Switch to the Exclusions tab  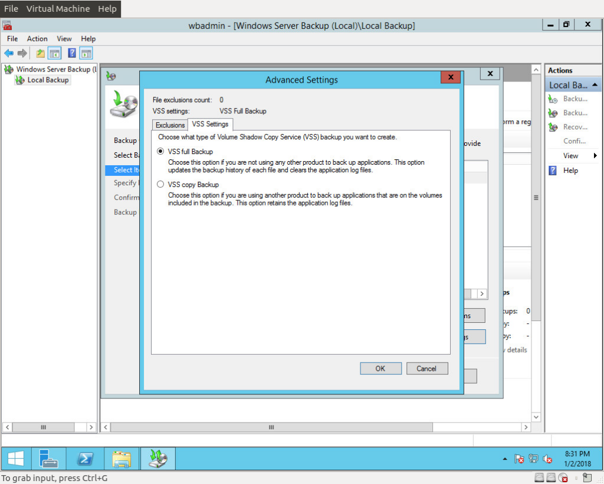[x=170, y=125]
